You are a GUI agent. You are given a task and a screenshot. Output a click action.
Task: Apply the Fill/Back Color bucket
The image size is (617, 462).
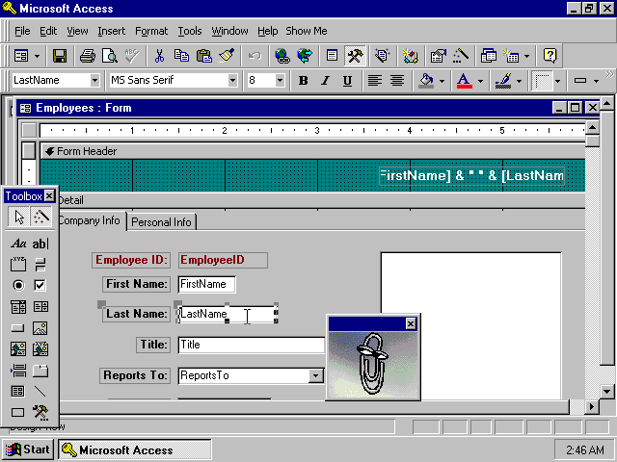tap(426, 81)
